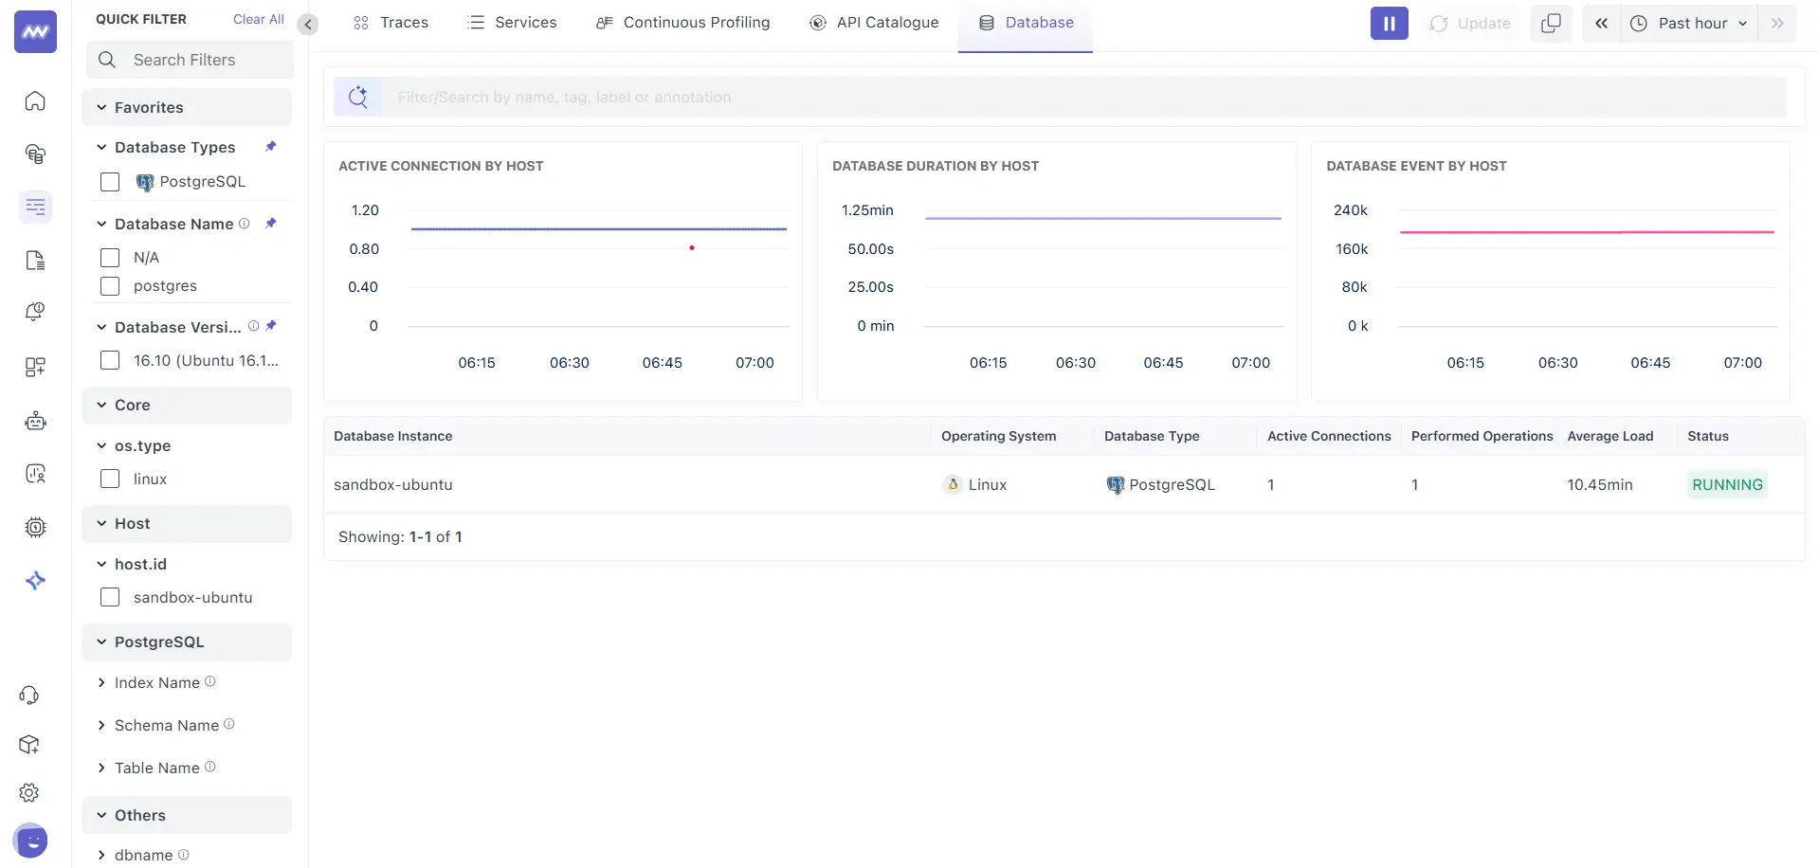Check the sandbox-ubuntu host.id checkbox
The height and width of the screenshot is (868, 1818).
110,597
